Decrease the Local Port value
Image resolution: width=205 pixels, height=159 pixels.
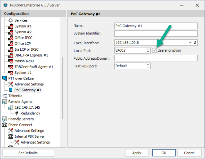point(148,52)
